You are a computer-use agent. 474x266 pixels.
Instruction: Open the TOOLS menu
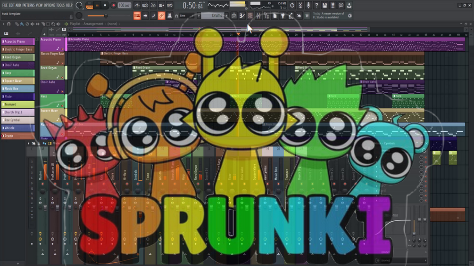click(60, 5)
